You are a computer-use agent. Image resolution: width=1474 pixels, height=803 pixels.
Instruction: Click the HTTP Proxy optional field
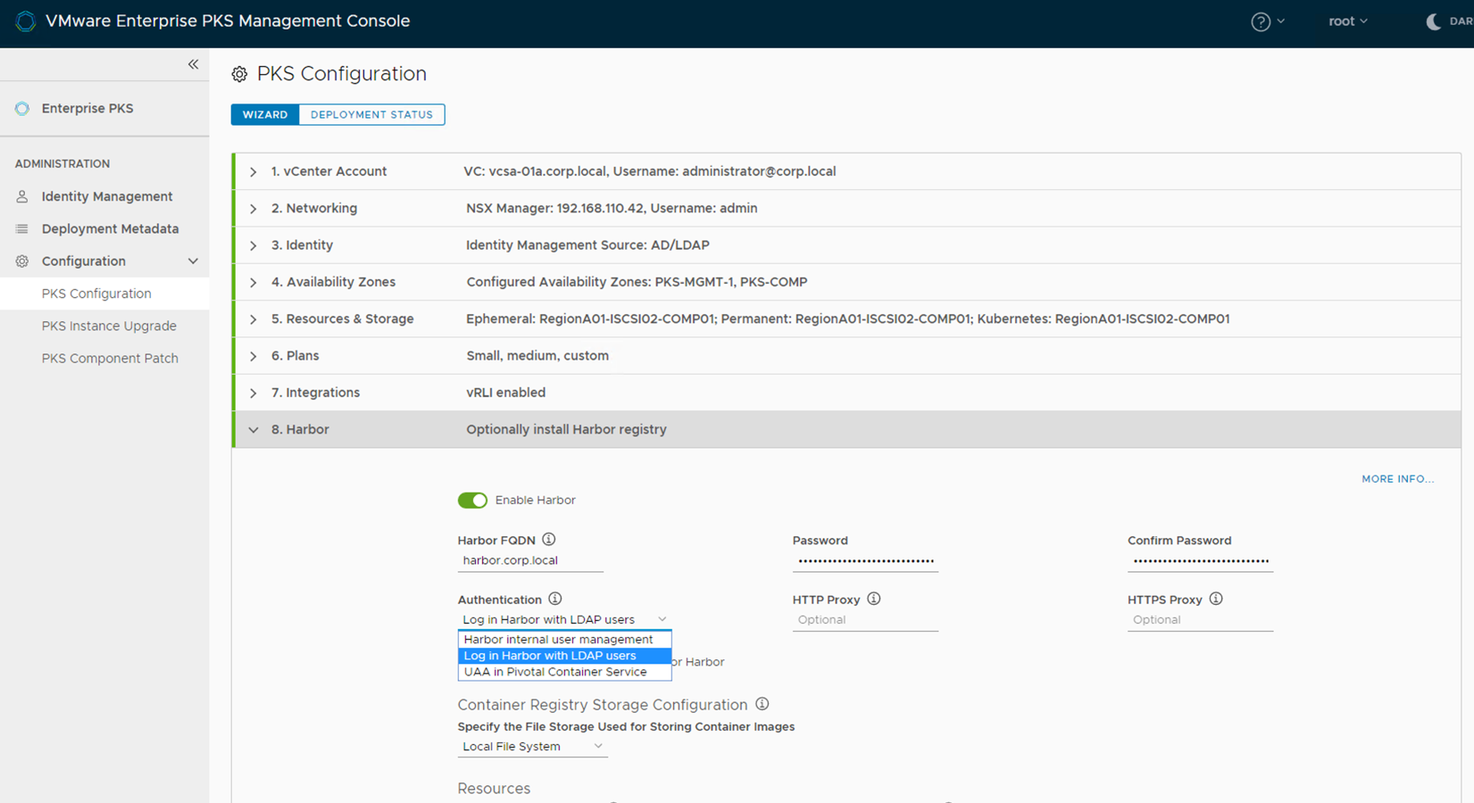865,620
